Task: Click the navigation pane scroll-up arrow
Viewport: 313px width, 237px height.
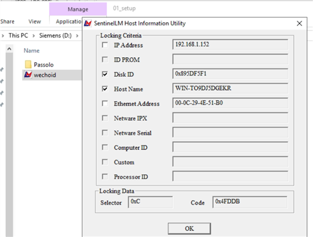Action: pyautogui.click(x=10, y=49)
